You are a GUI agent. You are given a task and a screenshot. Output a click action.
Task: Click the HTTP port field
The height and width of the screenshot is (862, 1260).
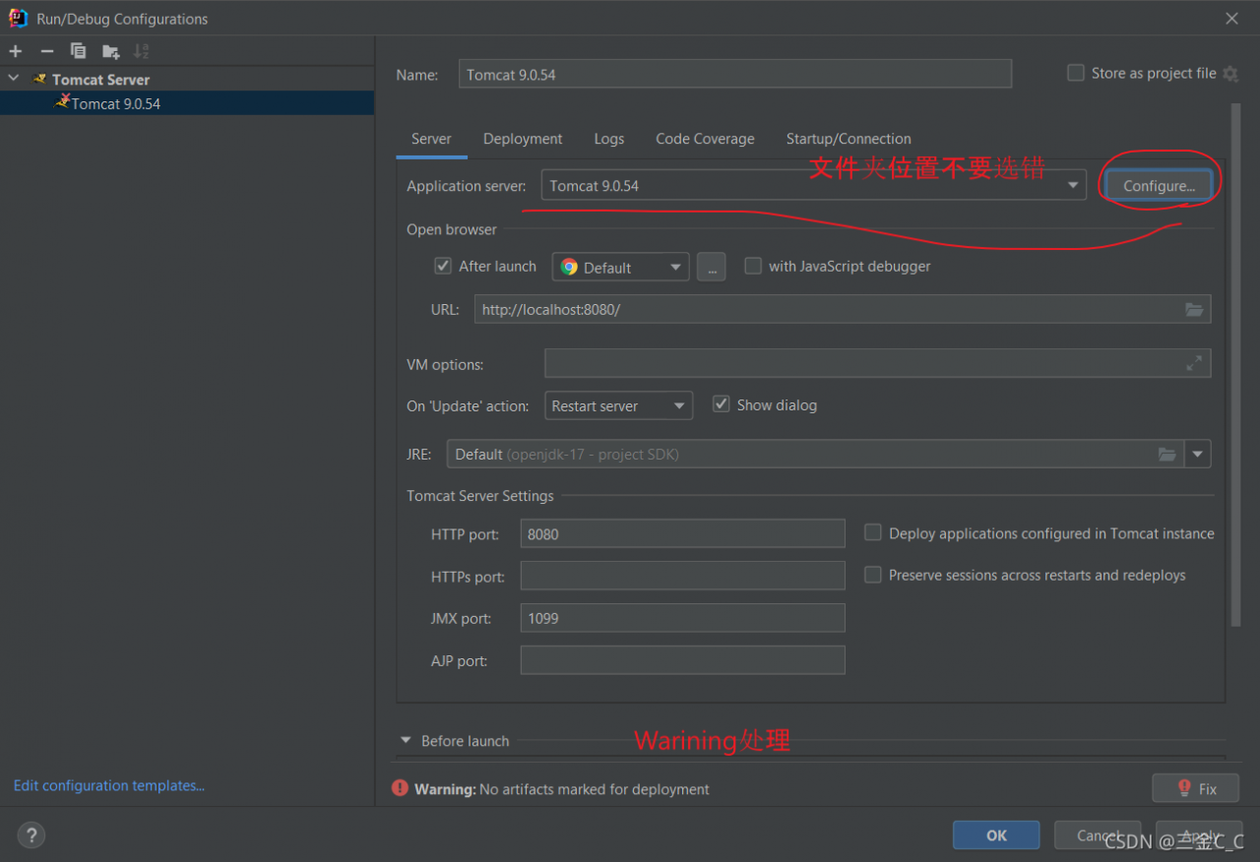tap(682, 533)
